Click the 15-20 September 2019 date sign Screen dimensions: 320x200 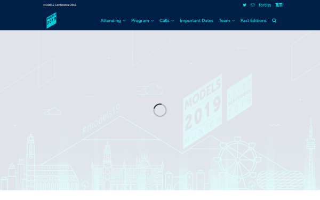point(239,98)
